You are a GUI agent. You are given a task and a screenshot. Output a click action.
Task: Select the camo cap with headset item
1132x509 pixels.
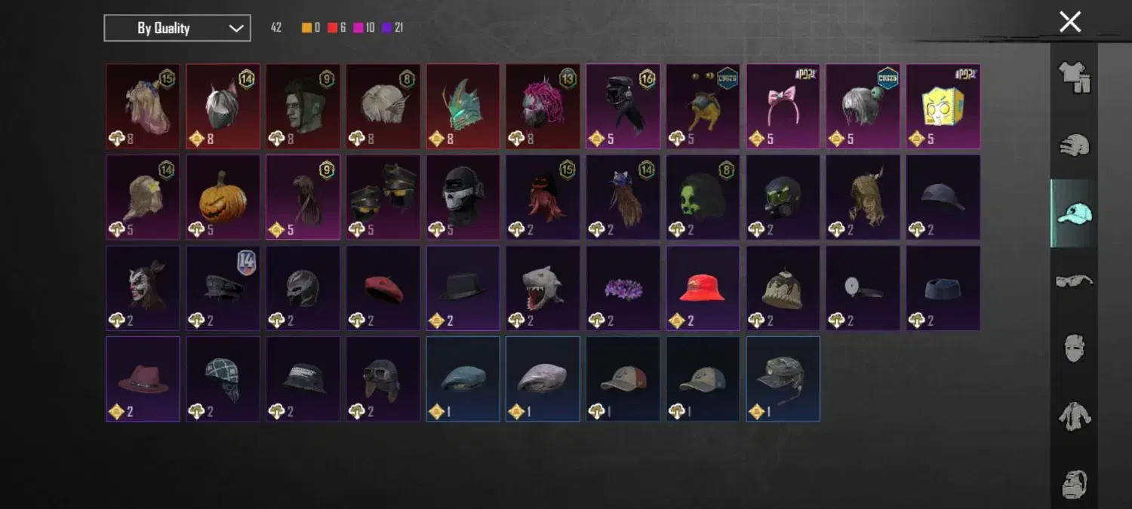pos(783,379)
